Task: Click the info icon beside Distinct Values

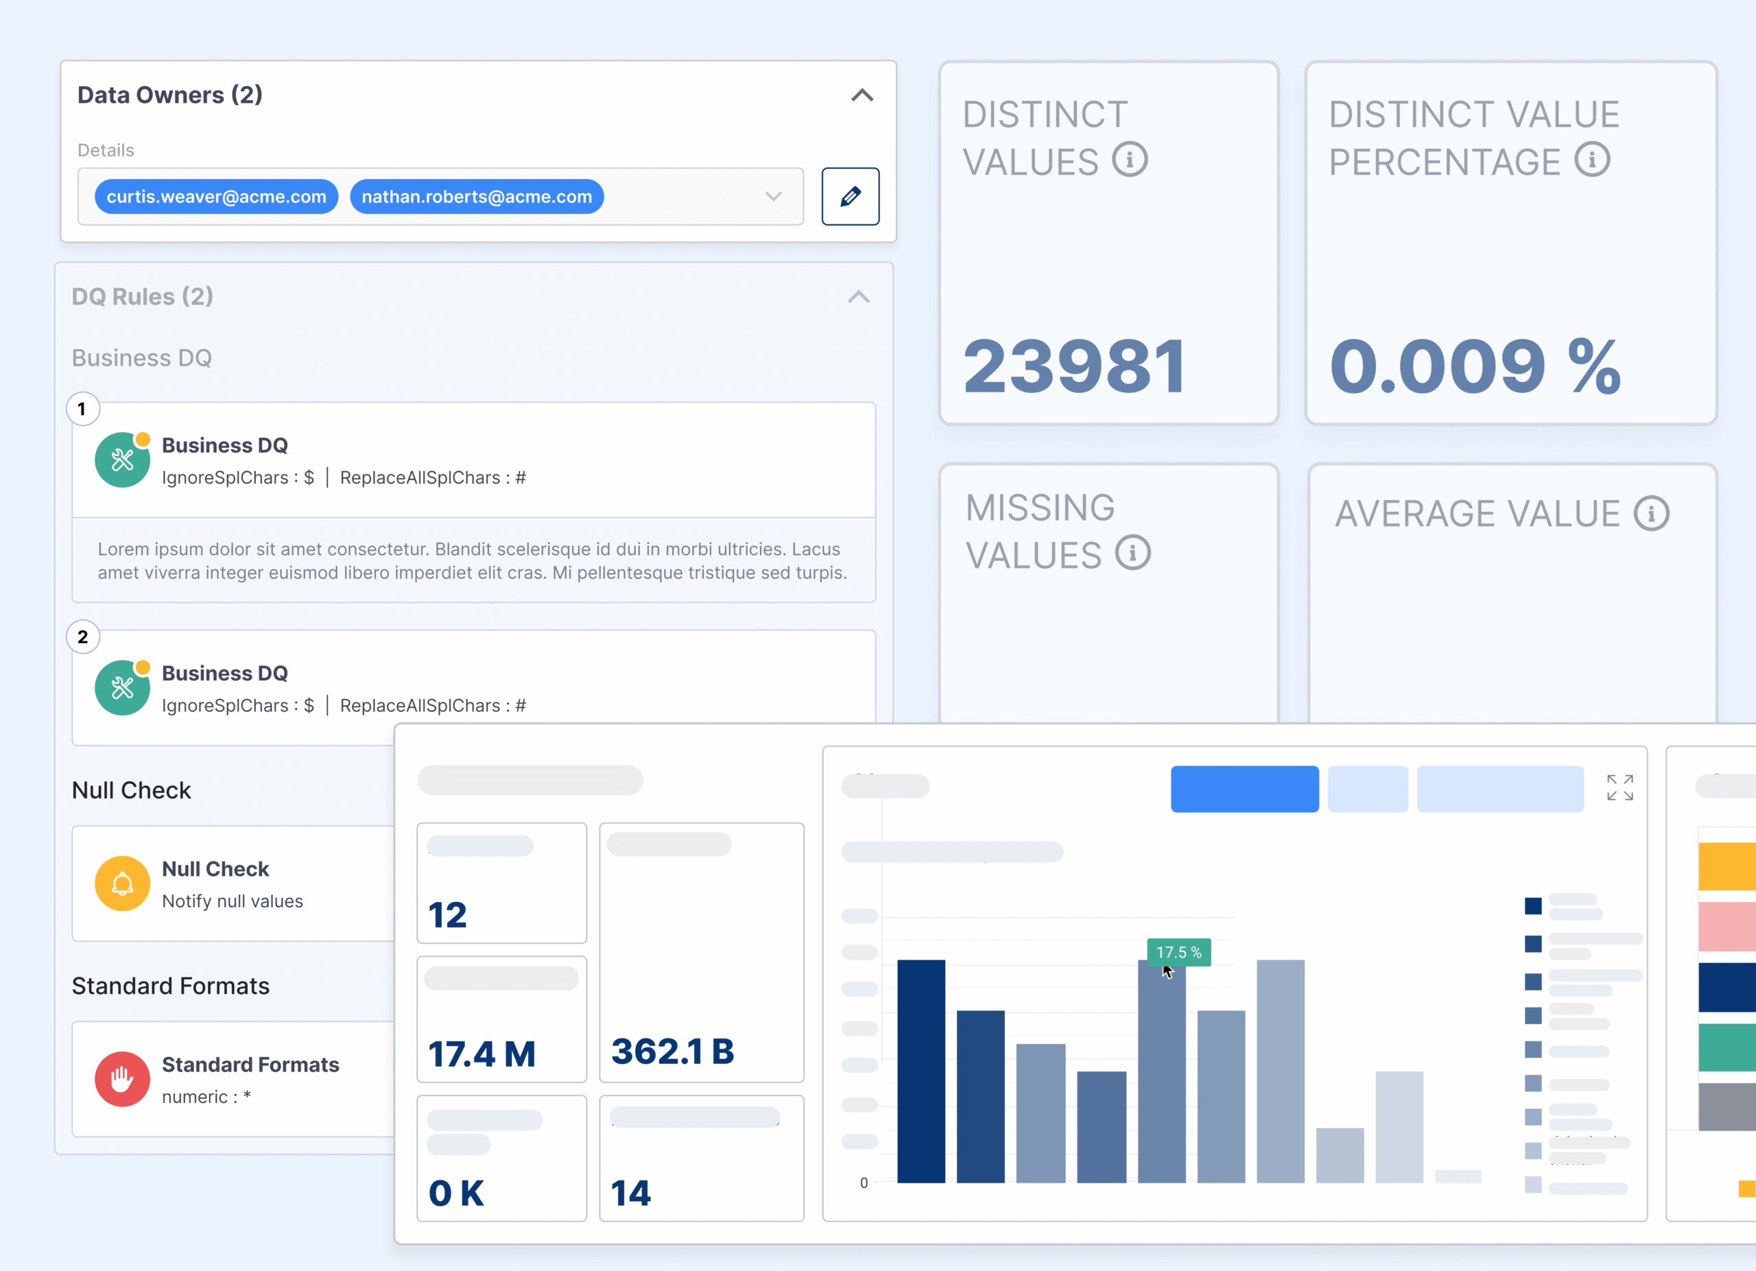Action: click(1129, 161)
